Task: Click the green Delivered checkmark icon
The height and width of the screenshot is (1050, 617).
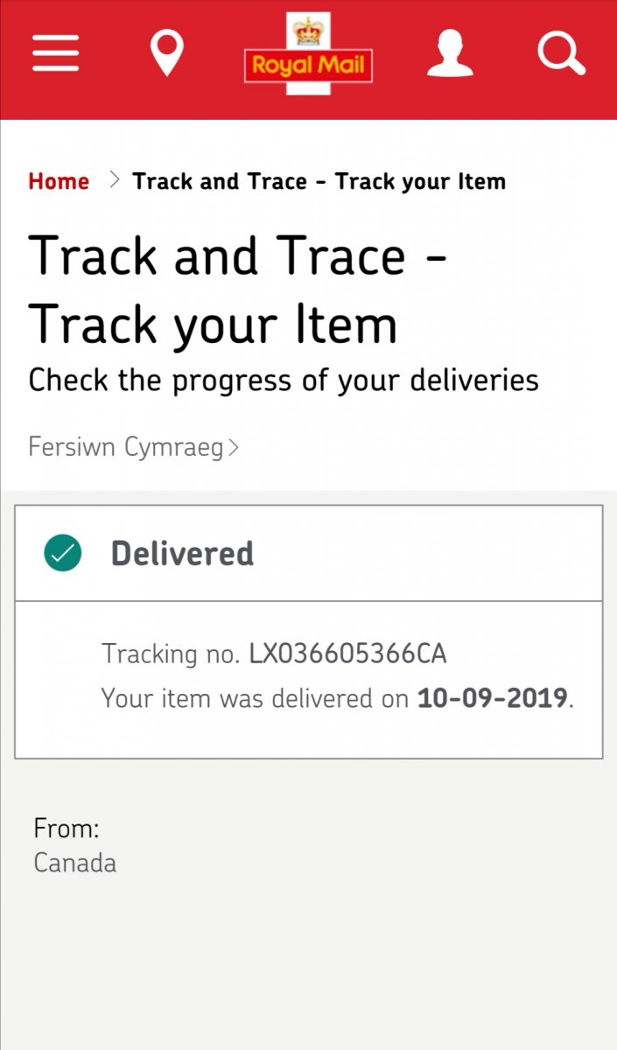Action: (63, 553)
